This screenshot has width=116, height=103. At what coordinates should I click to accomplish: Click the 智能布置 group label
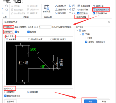pyautogui.click(x=48, y=17)
